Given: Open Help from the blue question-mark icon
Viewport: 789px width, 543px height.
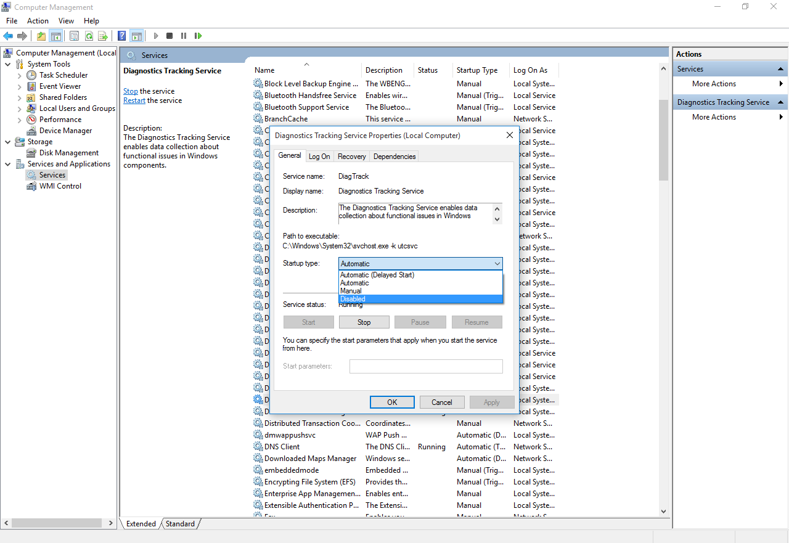Looking at the screenshot, I should coord(122,36).
